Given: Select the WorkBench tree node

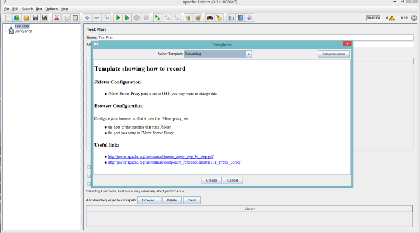Looking at the screenshot, I should (x=23, y=31).
